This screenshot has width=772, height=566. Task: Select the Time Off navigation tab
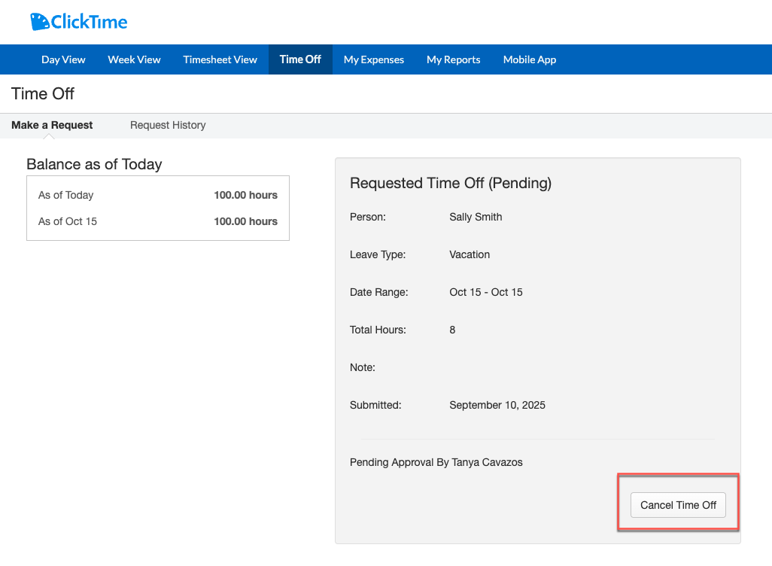(x=300, y=59)
